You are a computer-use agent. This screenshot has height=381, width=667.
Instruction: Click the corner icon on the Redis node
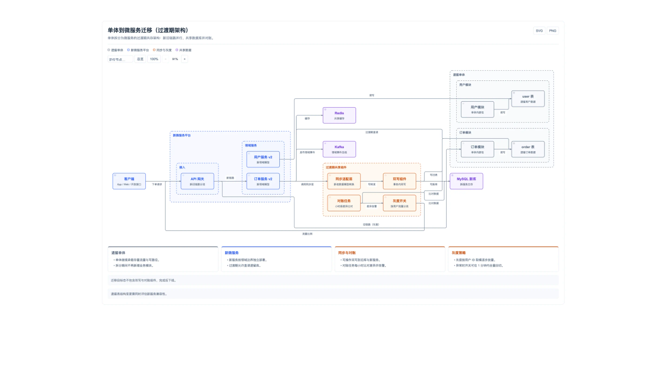pyautogui.click(x=325, y=110)
